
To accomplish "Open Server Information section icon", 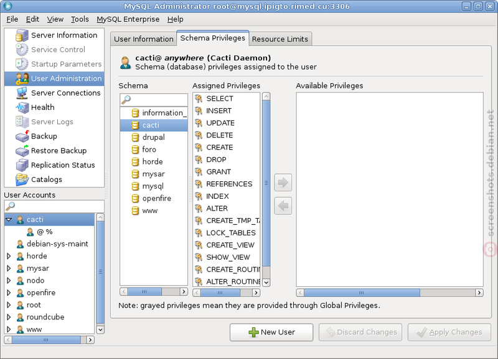I will pyautogui.click(x=22, y=35).
